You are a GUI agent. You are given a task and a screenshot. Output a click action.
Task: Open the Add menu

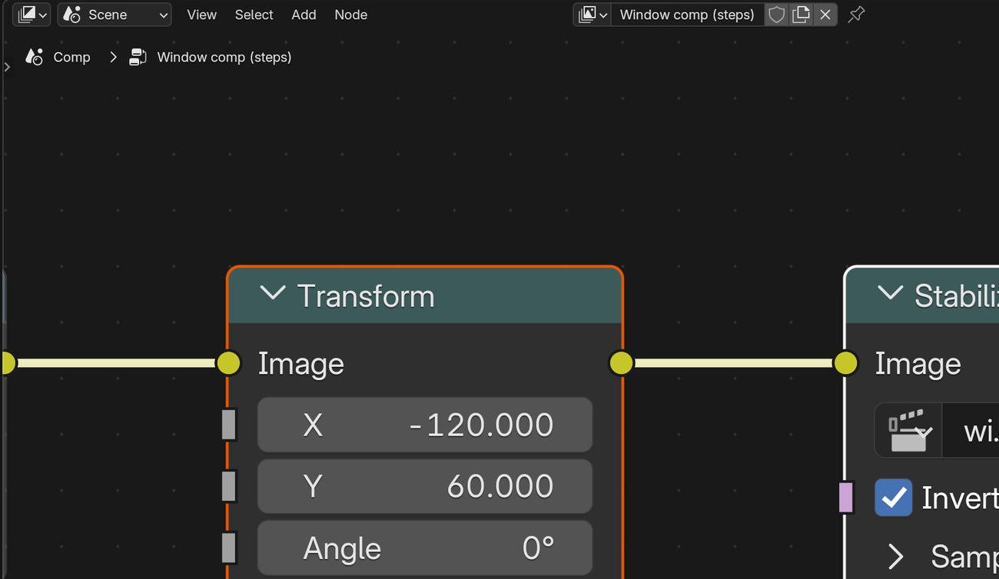point(304,15)
